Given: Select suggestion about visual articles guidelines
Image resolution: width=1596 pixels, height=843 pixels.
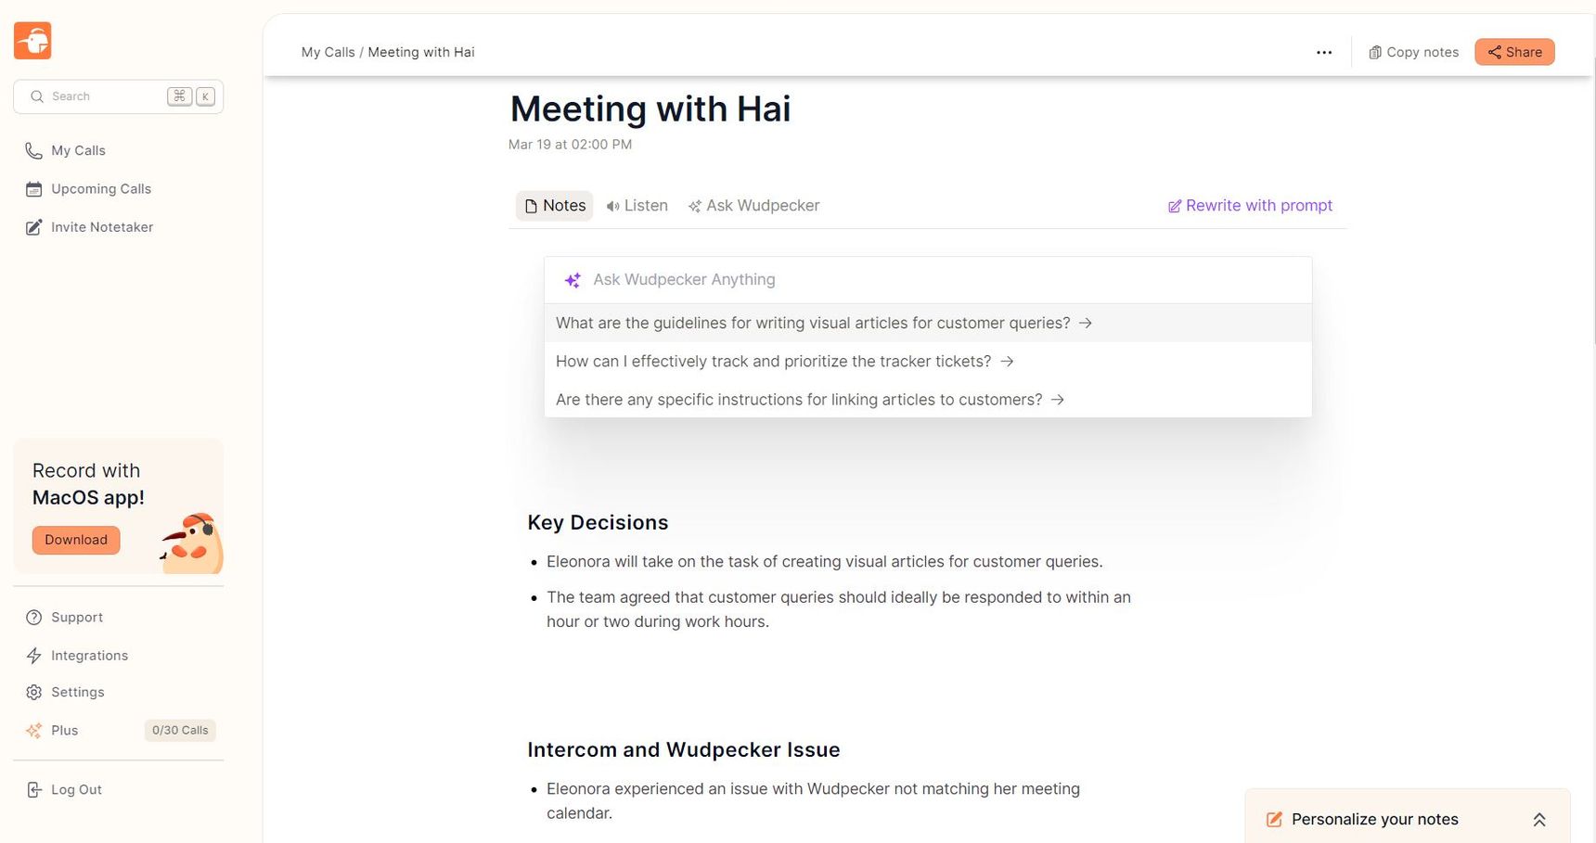Looking at the screenshot, I should [x=928, y=324].
